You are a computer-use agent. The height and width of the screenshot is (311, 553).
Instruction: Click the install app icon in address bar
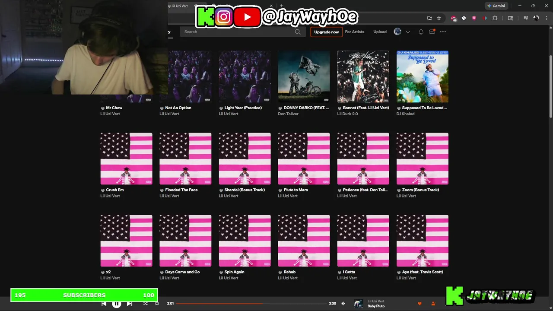coord(429,18)
